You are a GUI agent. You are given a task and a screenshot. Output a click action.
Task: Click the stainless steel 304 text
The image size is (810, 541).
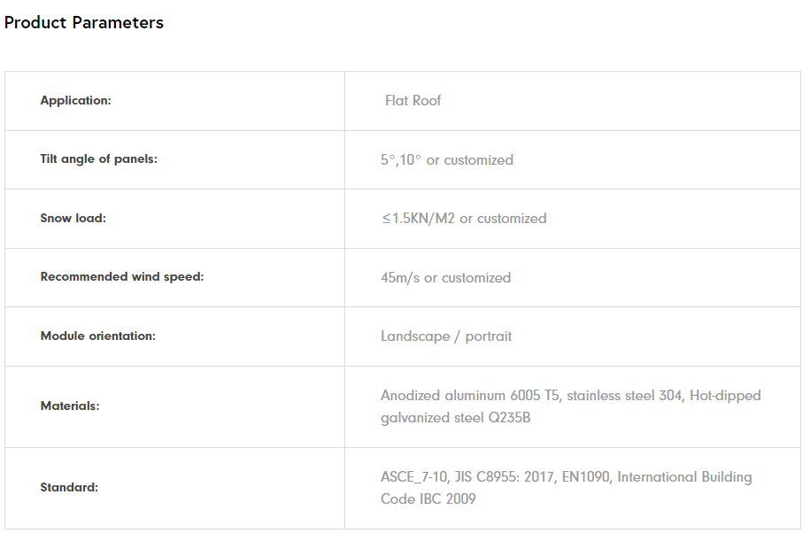pos(624,396)
